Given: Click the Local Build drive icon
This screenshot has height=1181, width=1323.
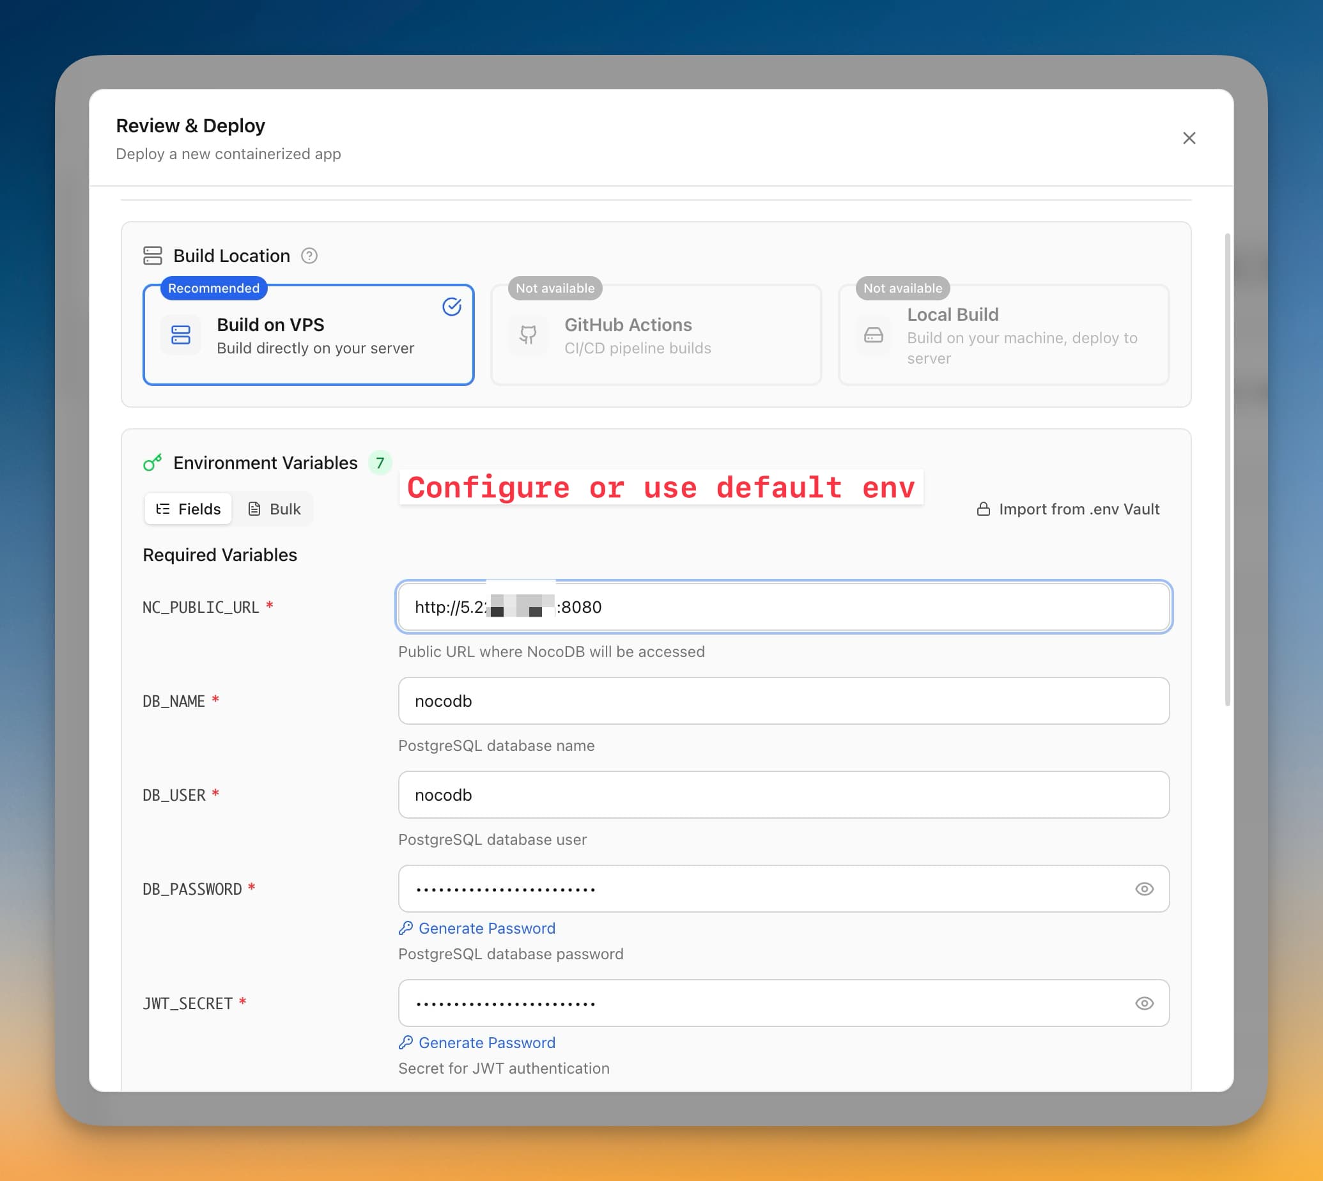Looking at the screenshot, I should 874,335.
